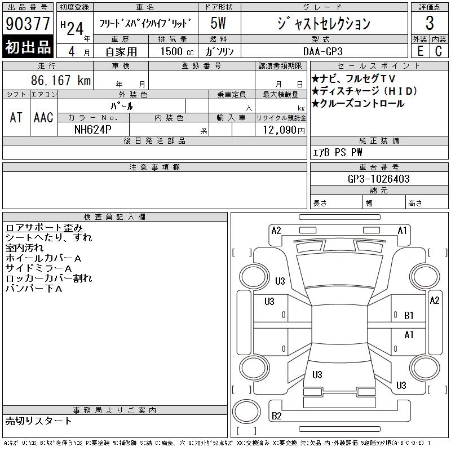The height and width of the screenshot is (451, 451).
Task: Click the A2 marker at the diagram's top-left
Action: click(x=276, y=230)
